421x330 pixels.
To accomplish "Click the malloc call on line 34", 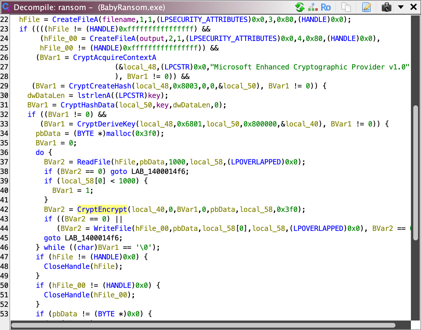I will coord(118,134).
